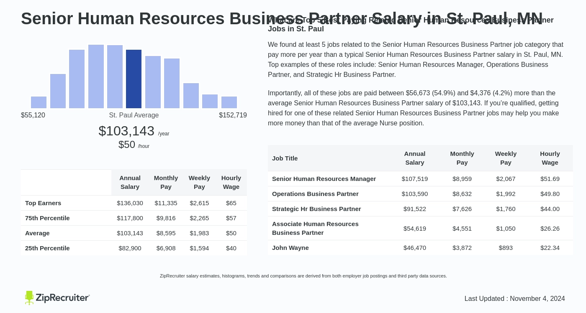Click the 25th Percentile row label

click(x=47, y=248)
